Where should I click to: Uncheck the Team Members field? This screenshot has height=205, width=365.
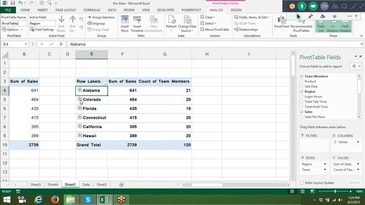pyautogui.click(x=302, y=76)
